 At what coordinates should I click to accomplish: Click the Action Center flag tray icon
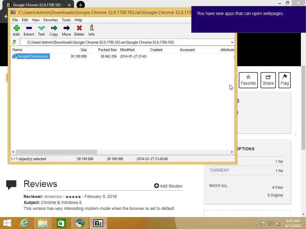(x=263, y=223)
